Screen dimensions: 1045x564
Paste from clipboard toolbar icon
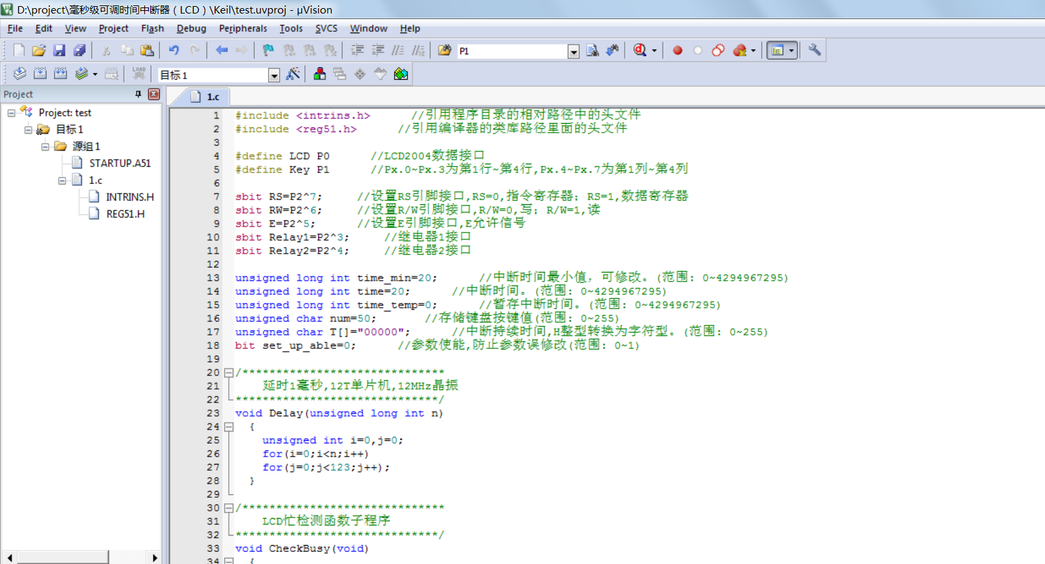click(147, 50)
